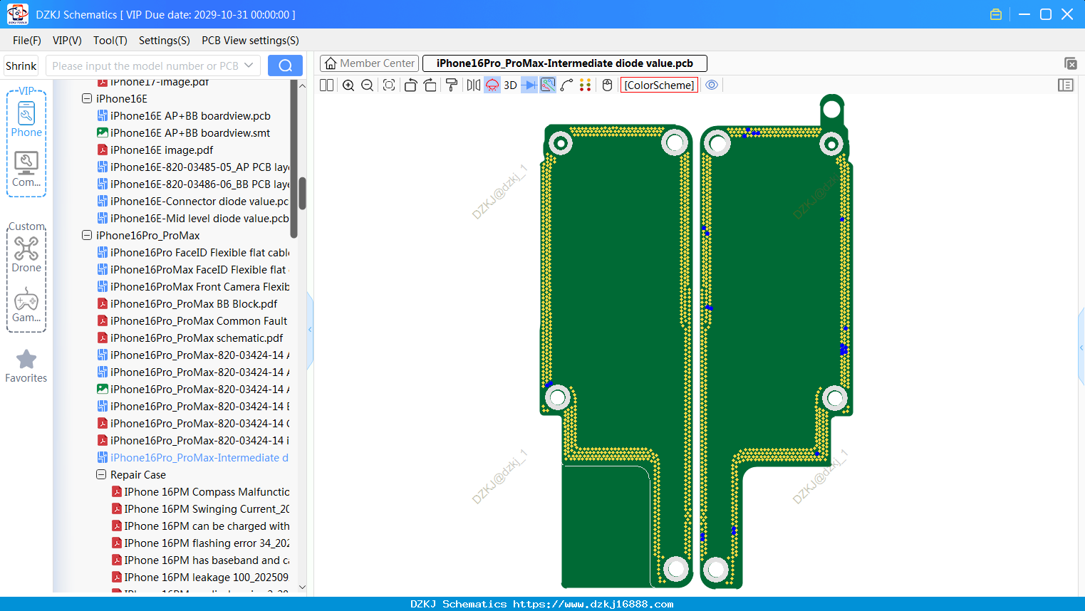
Task: Open the ColorScheme selector
Action: (x=659, y=85)
